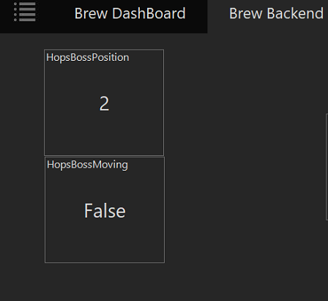
Task: Click the HopsBossPosition title label
Action: coord(88,58)
